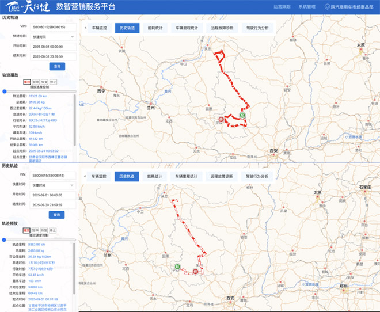This screenshot has height=312, width=380.
Task: Switch to 能耗统计 tab in upper view
Action: (155, 28)
